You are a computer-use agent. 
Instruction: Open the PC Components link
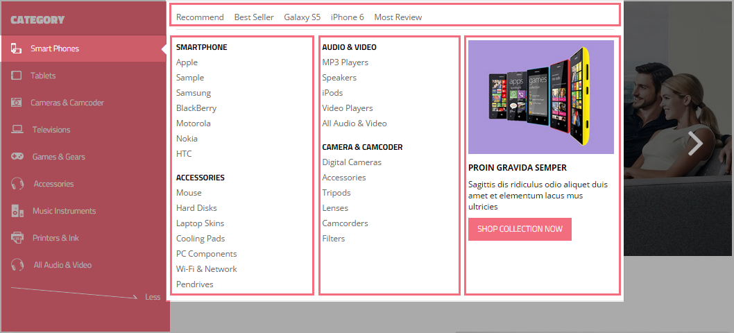pos(207,254)
